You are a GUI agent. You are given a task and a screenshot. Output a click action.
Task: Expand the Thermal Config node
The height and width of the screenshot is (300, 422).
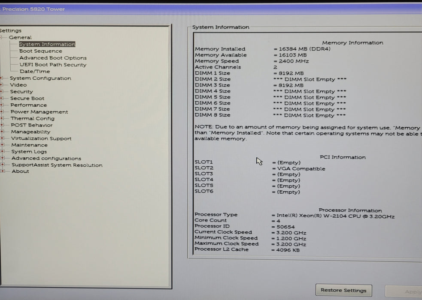pos(2,118)
